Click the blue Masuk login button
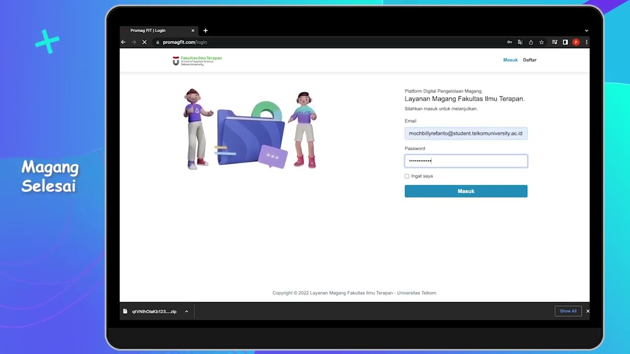Image resolution: width=630 pixels, height=354 pixels. click(x=466, y=191)
